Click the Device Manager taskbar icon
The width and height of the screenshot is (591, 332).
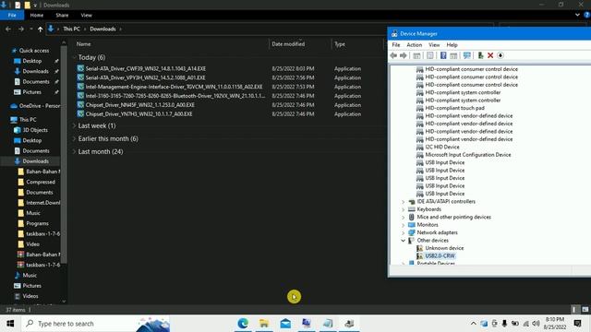(x=349, y=324)
